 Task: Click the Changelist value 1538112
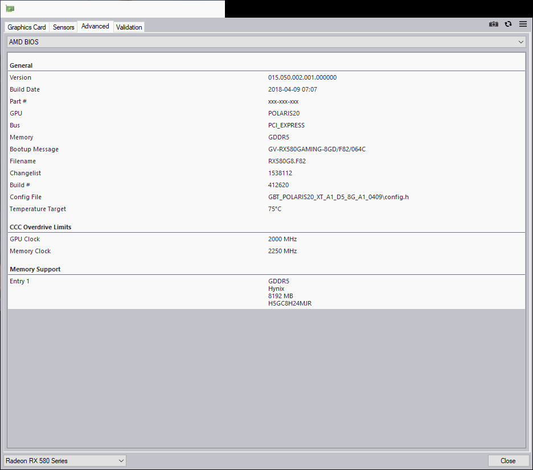click(280, 173)
